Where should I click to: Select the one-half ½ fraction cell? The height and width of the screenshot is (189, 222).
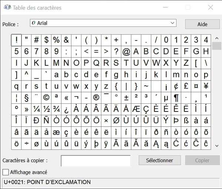coord(46,109)
